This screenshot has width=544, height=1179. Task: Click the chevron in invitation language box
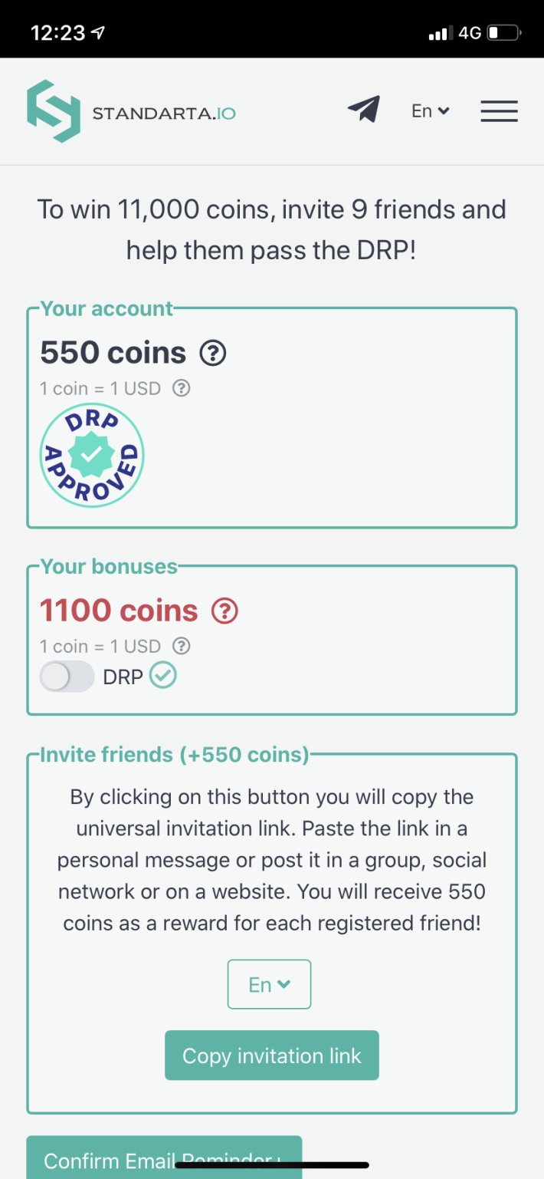(283, 984)
